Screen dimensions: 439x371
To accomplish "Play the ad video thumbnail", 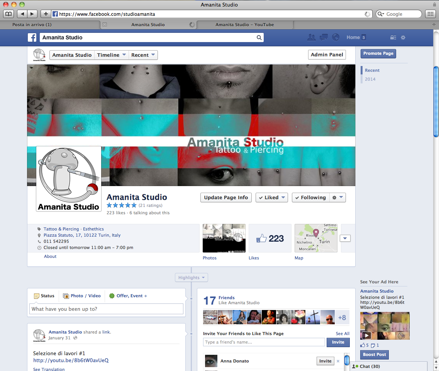I will pos(385,326).
